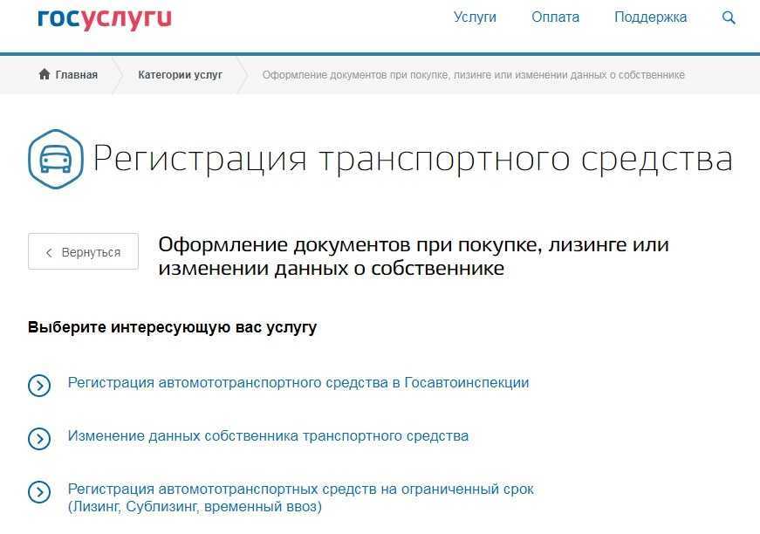
Task: Click the Оформление документов breadcrumb text
Action: click(473, 75)
